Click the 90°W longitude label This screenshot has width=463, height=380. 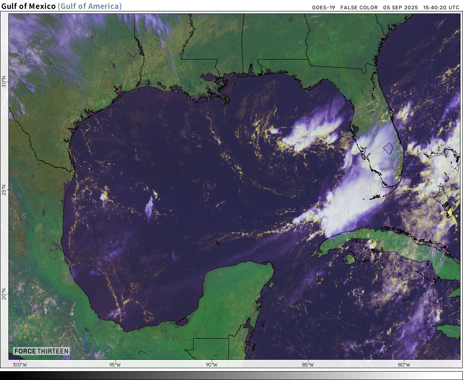click(211, 365)
